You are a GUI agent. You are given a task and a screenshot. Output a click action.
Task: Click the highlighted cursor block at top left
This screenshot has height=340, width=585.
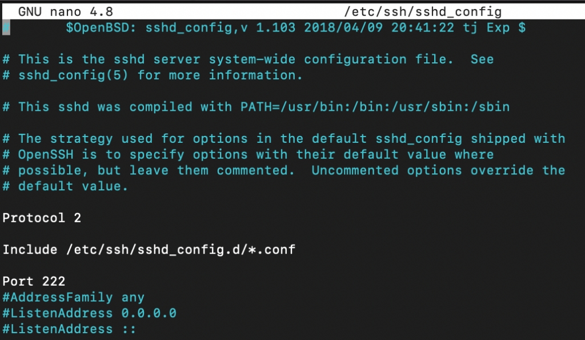(6, 27)
